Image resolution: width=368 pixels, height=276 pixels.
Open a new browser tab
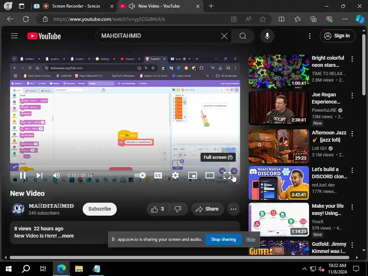coord(211,6)
